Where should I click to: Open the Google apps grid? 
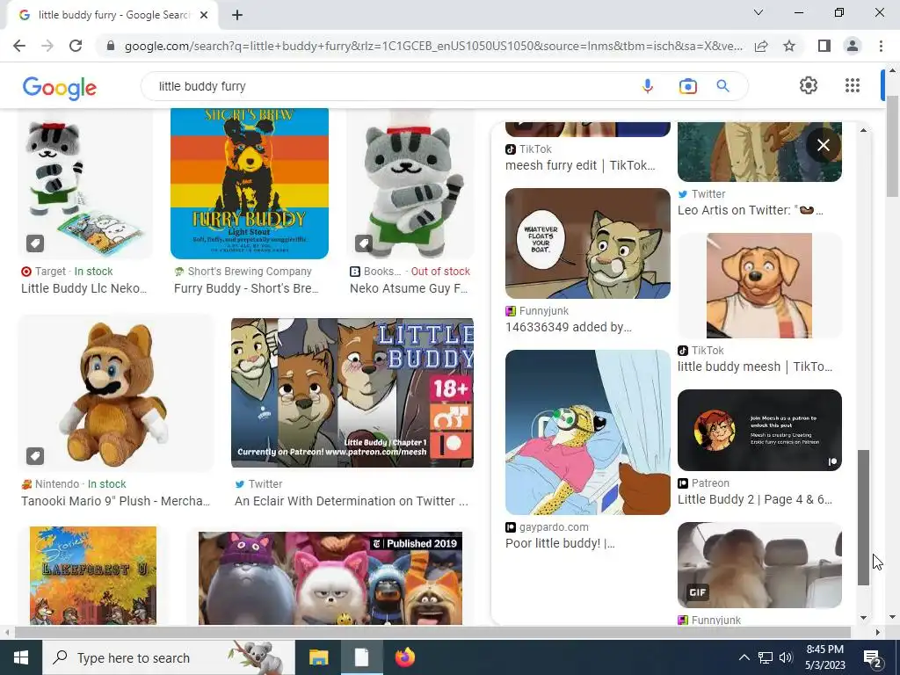(853, 85)
